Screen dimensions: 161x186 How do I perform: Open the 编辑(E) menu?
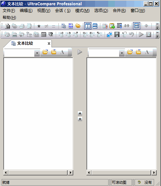click(x=26, y=11)
